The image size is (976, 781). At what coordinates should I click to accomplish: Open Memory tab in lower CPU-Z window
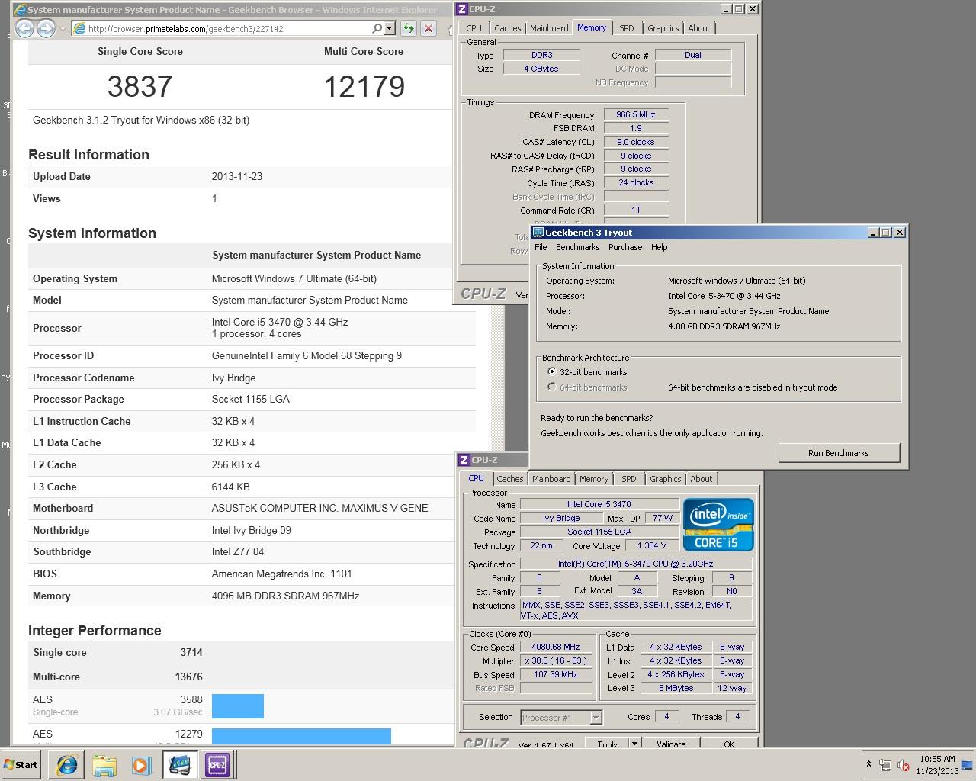click(x=593, y=479)
